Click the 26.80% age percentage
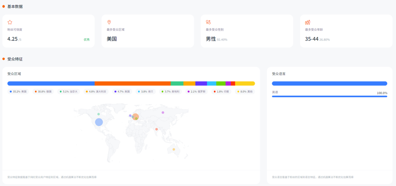Screen dimensions: 396x186 coord(324,40)
